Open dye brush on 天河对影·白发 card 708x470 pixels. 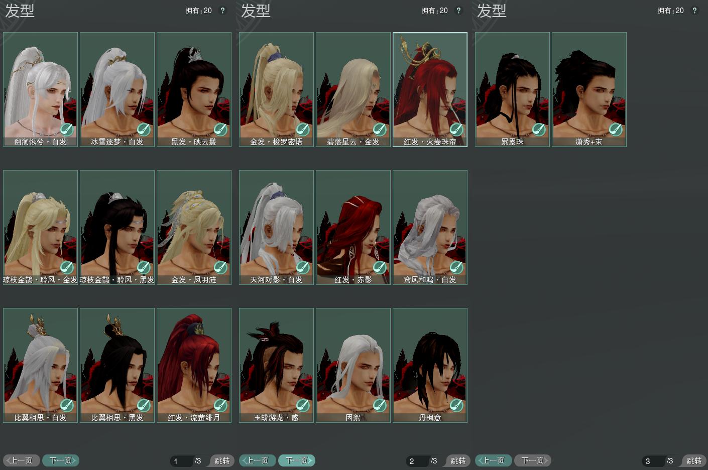pyautogui.click(x=303, y=268)
